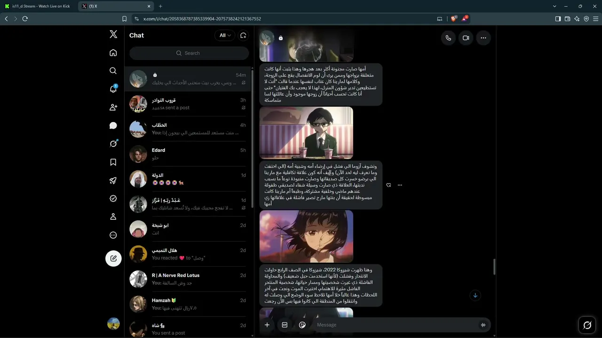
Task: Open the browser main hamburger menu
Action: (x=596, y=19)
